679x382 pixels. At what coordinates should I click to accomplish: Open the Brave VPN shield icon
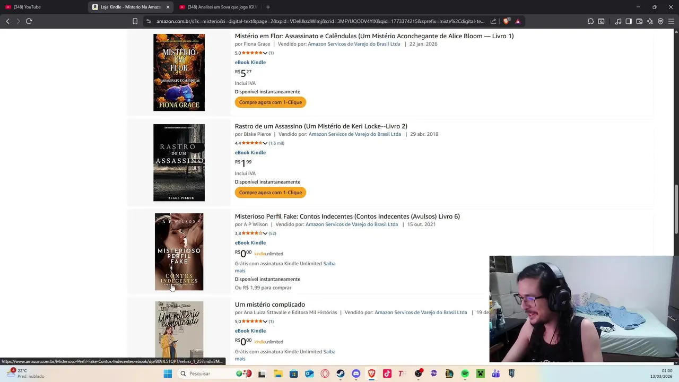pyautogui.click(x=660, y=21)
